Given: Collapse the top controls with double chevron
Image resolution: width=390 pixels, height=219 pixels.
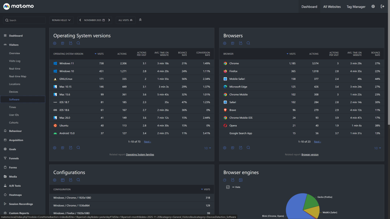Looking at the screenshot, I should click(x=140, y=20).
